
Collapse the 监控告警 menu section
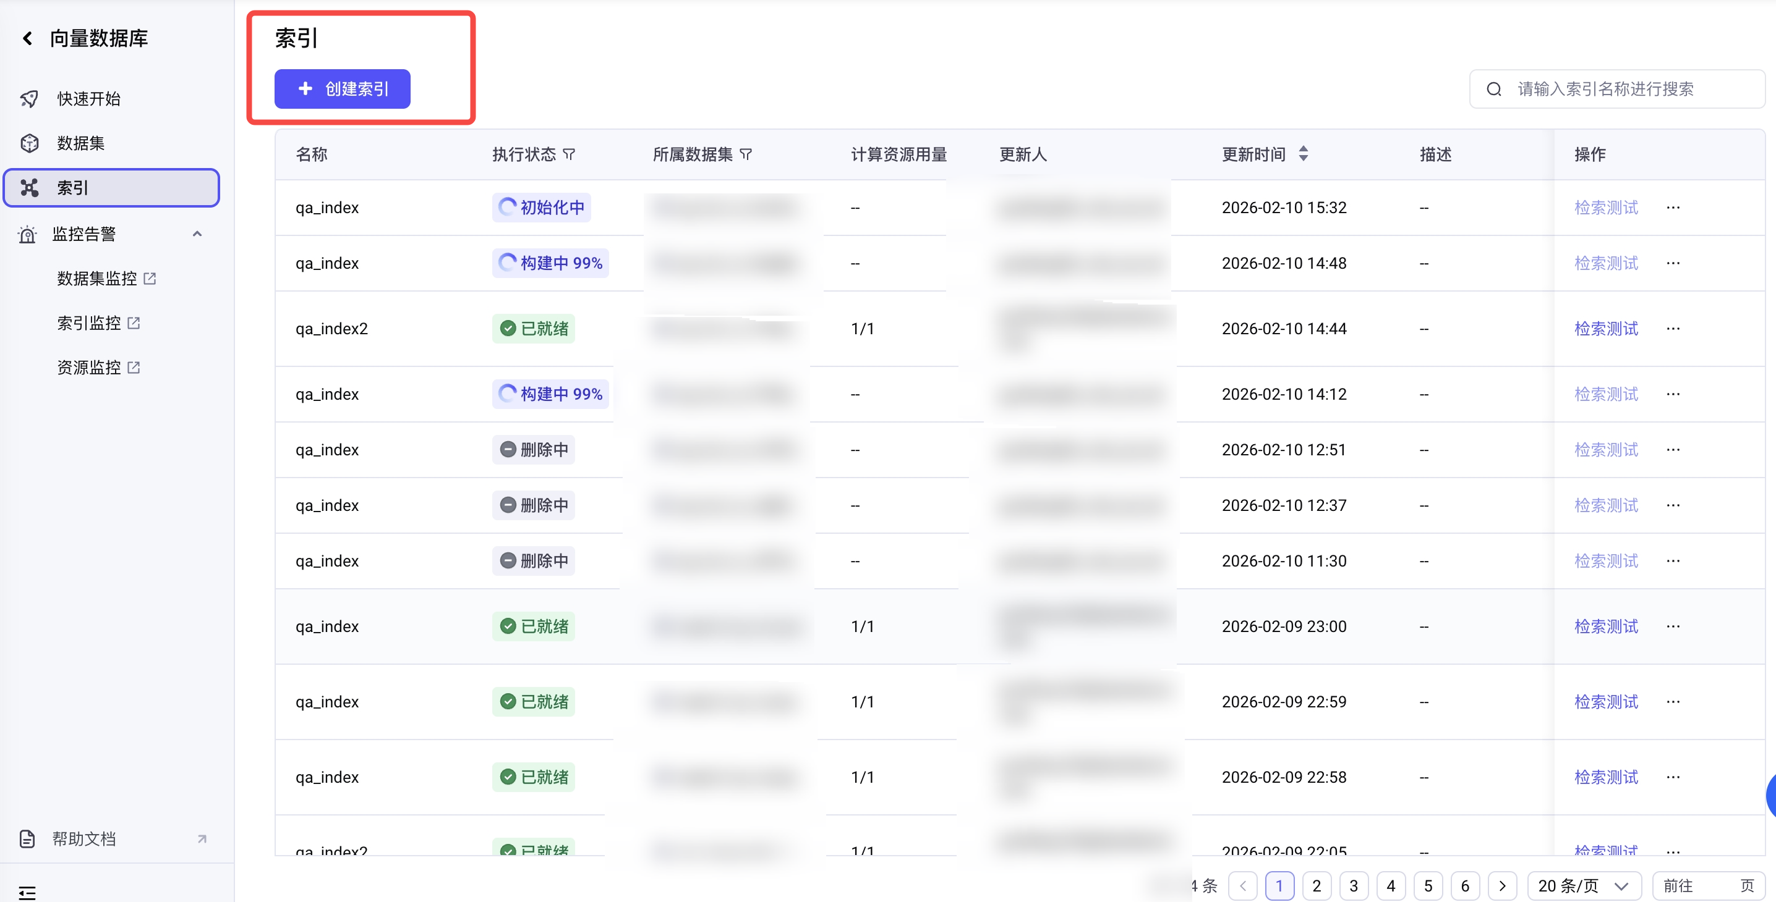(197, 234)
